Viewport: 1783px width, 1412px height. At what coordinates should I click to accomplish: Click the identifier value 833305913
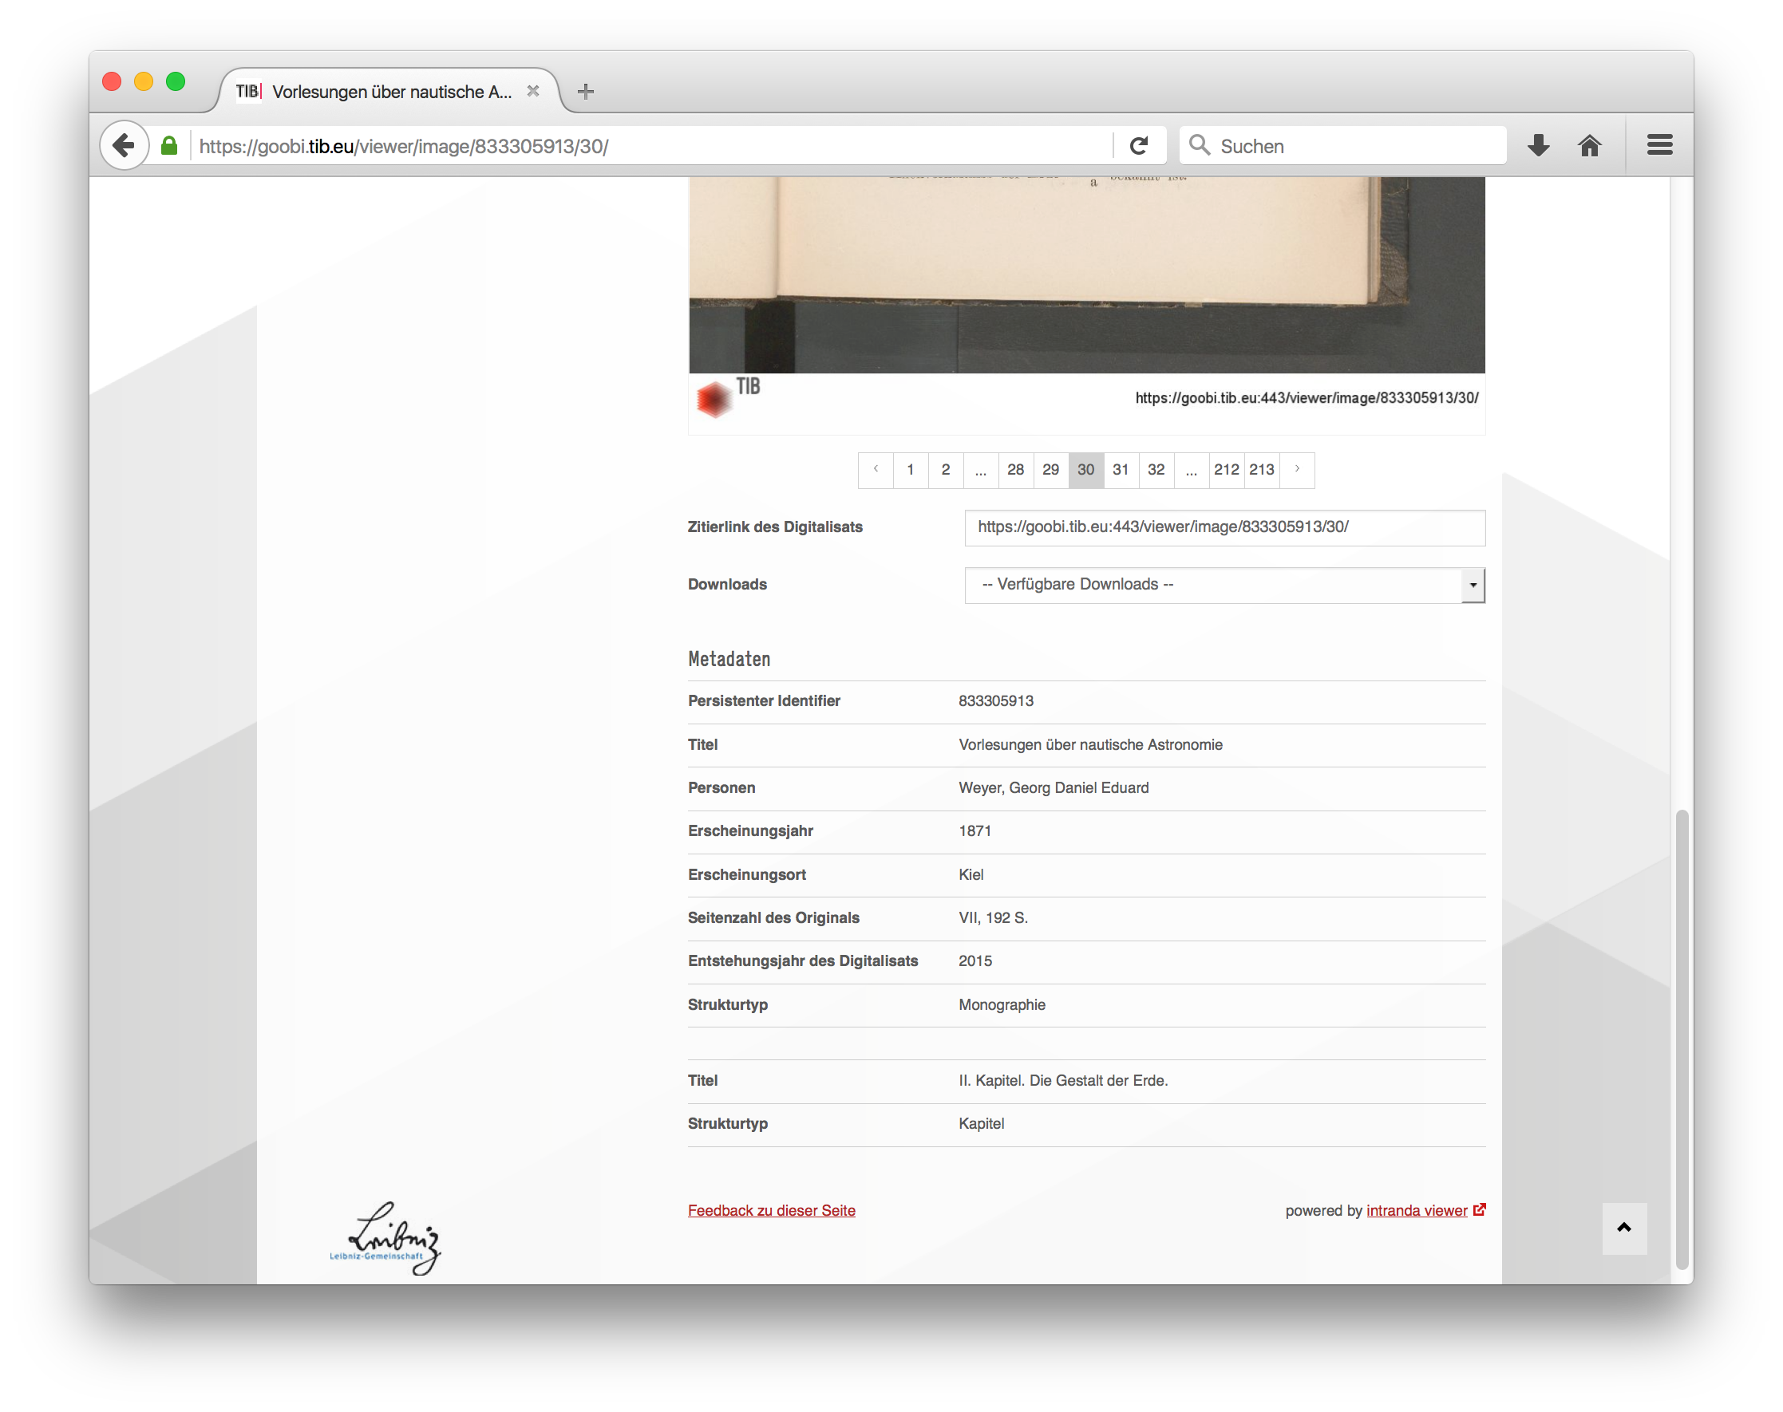point(996,701)
